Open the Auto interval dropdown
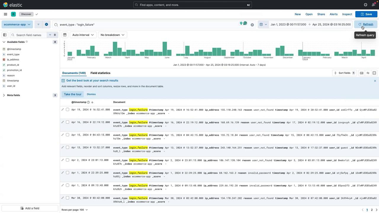The image size is (379, 213). 83,35
